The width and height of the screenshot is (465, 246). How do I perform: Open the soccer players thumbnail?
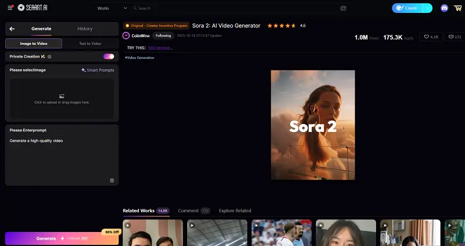pyautogui.click(x=281, y=233)
